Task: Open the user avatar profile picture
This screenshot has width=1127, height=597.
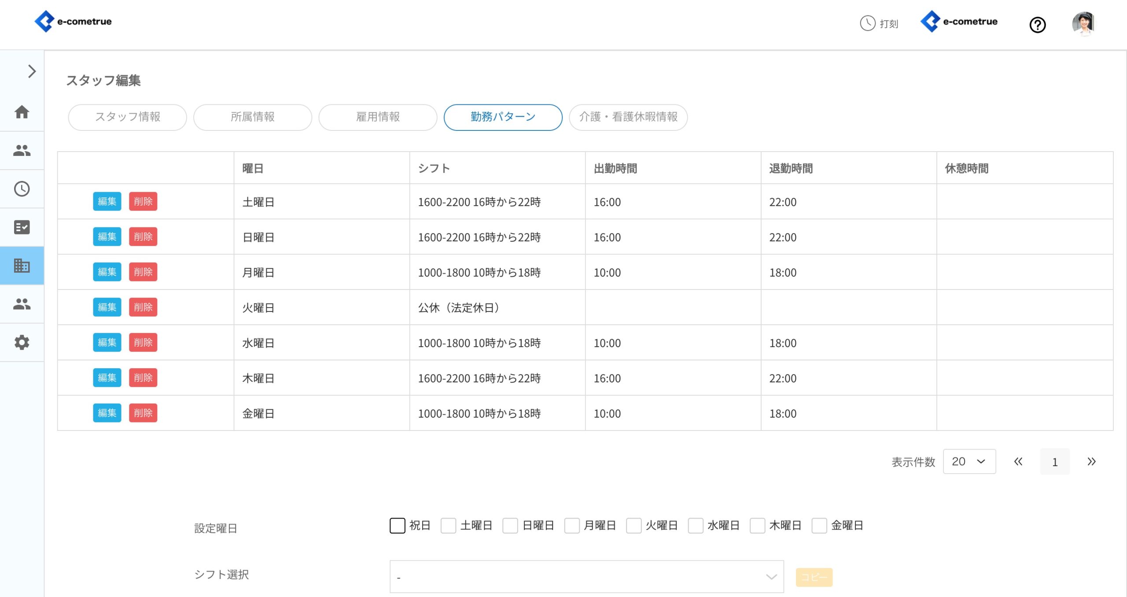Action: [1083, 23]
